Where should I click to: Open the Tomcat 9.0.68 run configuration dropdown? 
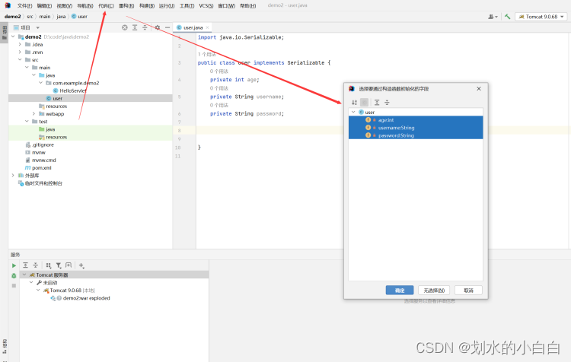click(541, 17)
